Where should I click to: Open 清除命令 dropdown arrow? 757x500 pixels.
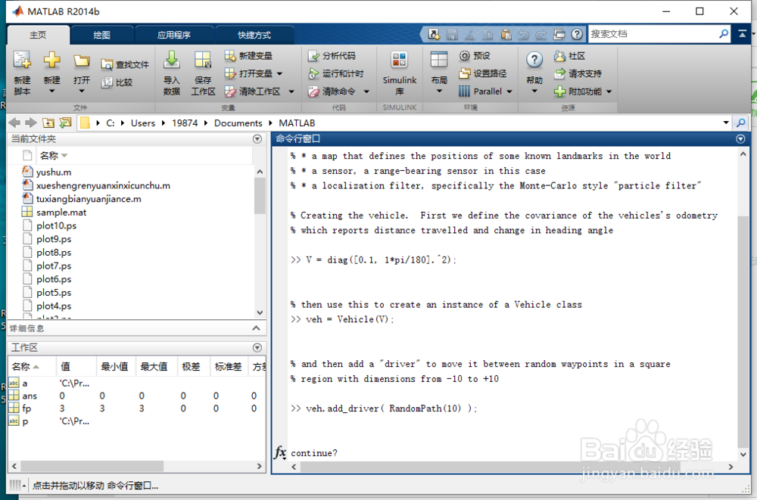(x=366, y=92)
